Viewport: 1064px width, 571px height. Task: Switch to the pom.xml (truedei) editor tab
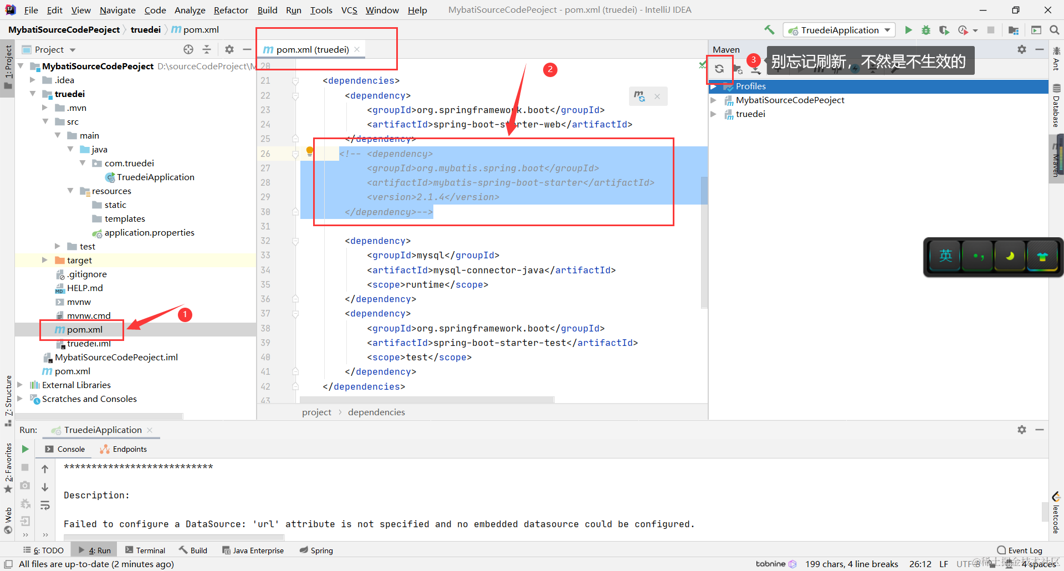(313, 49)
